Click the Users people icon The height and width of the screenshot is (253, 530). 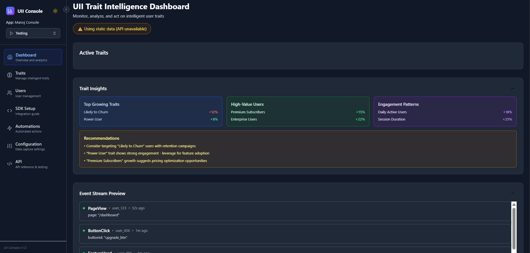(x=9, y=93)
